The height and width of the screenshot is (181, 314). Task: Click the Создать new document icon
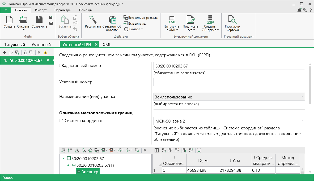coord(9,20)
